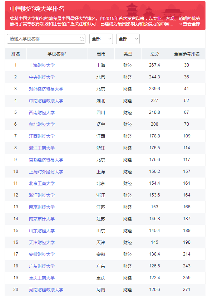The width and height of the screenshot is (208, 296).
Task: Select province cell 河南
Action: 101,290
